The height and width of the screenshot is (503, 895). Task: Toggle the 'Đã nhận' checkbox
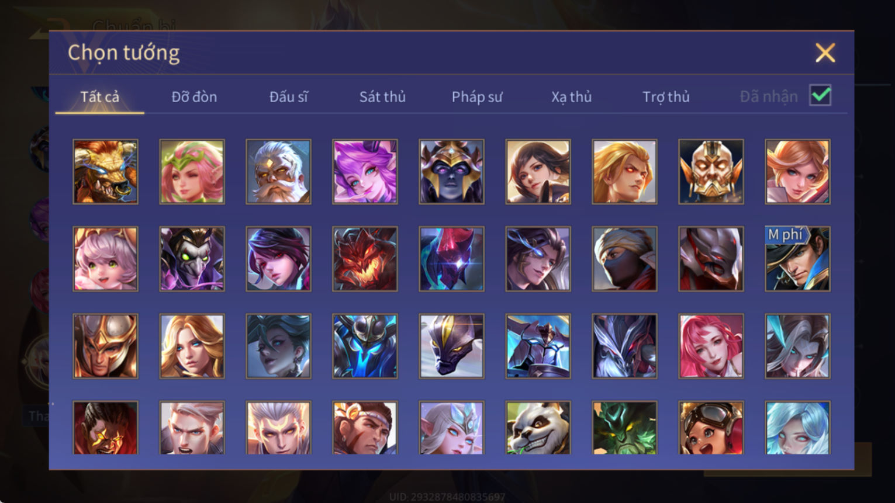coord(820,95)
